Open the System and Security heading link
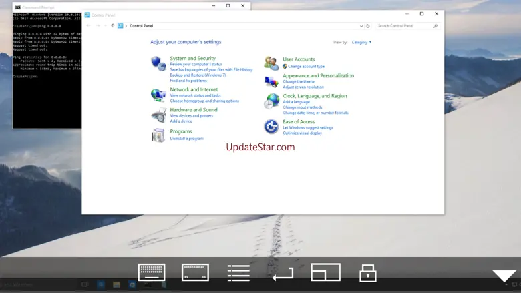521x293 pixels. 193,59
